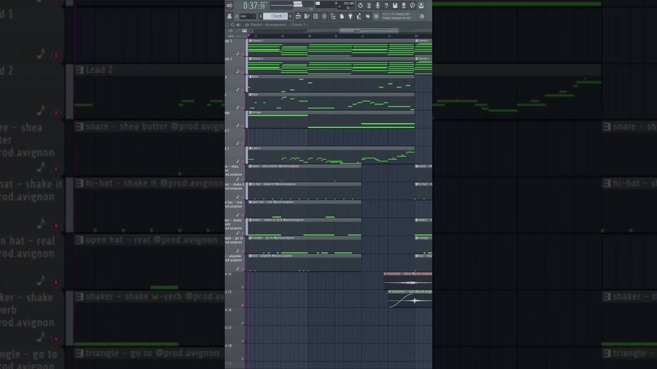Open Lead 2 clip menu icon

click(250, 148)
